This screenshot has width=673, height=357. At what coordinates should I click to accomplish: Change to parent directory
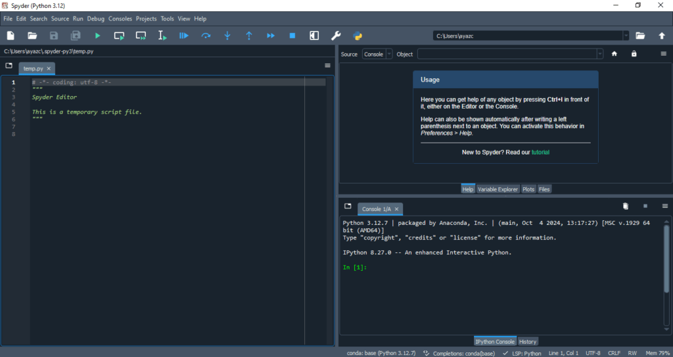click(662, 36)
